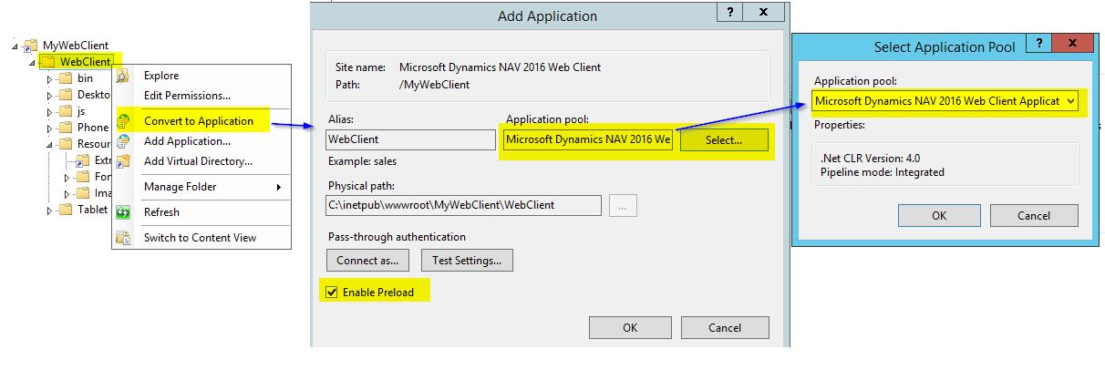Viewport: 1105px width, 370px height.
Task: Click the physical path browse ellipsis button
Action: pos(623,206)
